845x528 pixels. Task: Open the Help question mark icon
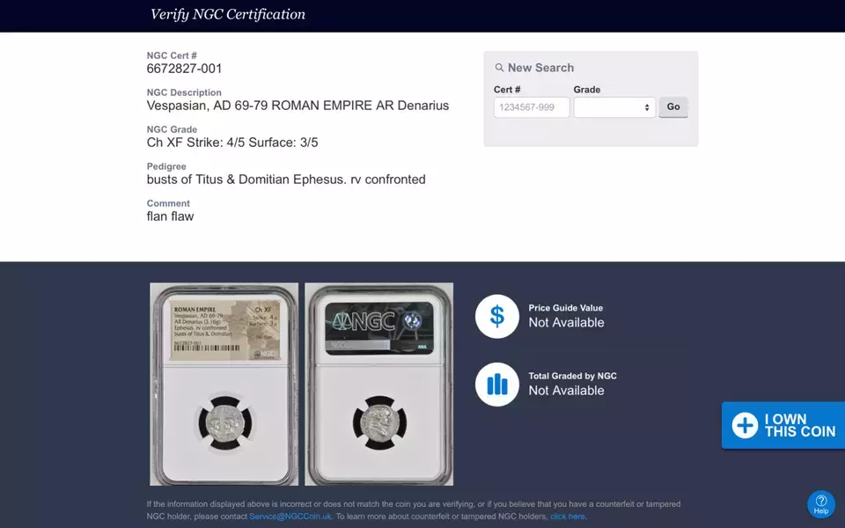(820, 503)
